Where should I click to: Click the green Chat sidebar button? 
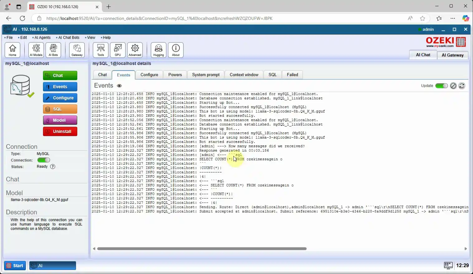(60, 75)
